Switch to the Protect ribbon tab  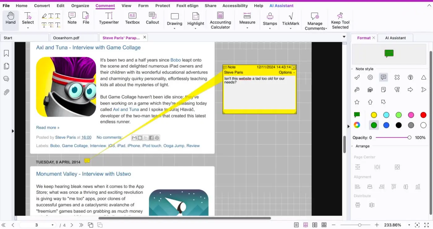(x=163, y=6)
